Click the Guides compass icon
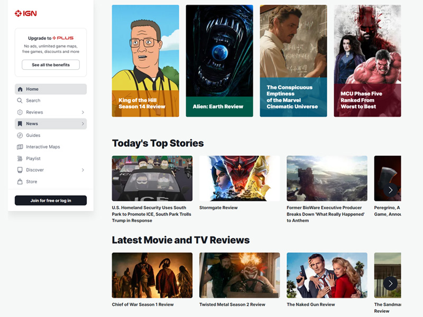423x317 pixels. (x=20, y=135)
